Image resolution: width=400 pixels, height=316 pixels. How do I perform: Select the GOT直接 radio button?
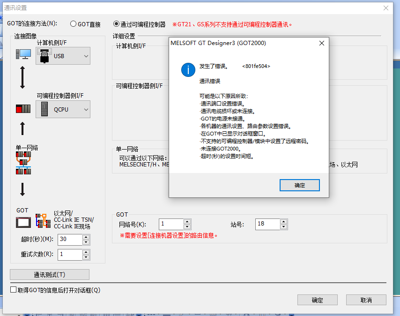(x=74, y=24)
